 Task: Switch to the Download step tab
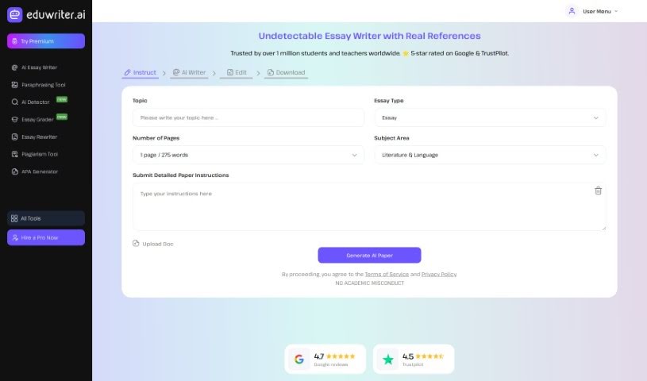pyautogui.click(x=286, y=73)
